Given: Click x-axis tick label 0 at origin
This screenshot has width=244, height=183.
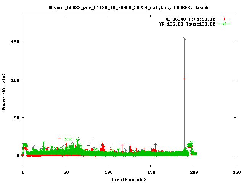Looking at the screenshot, I should click(23, 172).
